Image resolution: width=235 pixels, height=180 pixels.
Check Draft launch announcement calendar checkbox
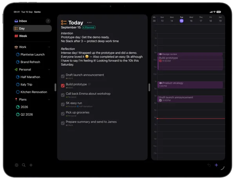(160, 100)
